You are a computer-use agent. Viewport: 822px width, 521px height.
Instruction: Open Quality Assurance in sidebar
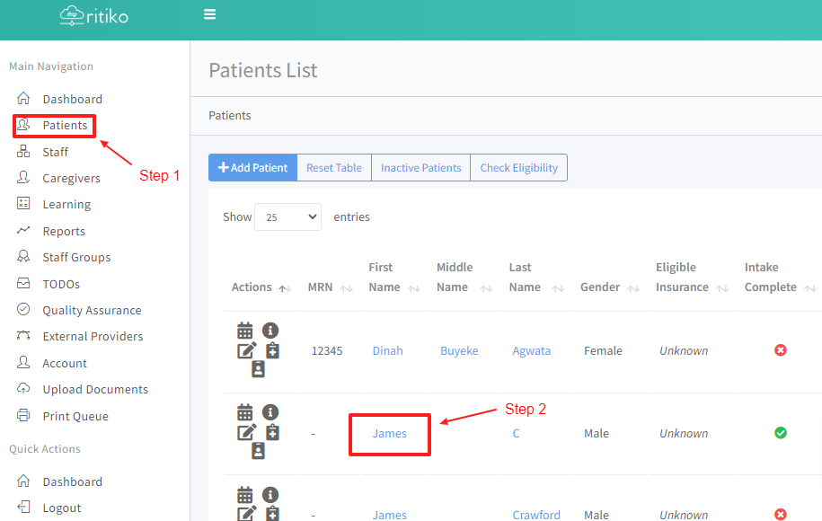92,310
